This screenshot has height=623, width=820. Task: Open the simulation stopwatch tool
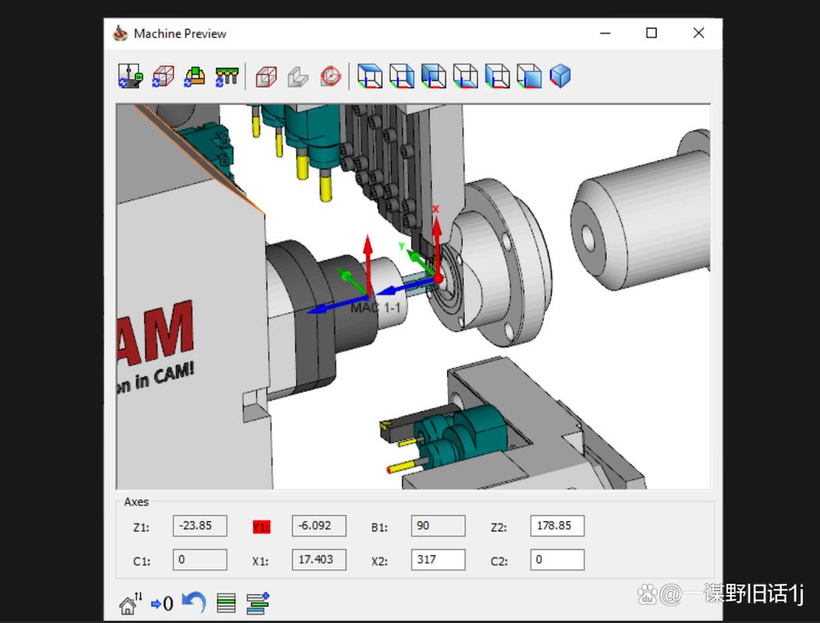tap(329, 76)
